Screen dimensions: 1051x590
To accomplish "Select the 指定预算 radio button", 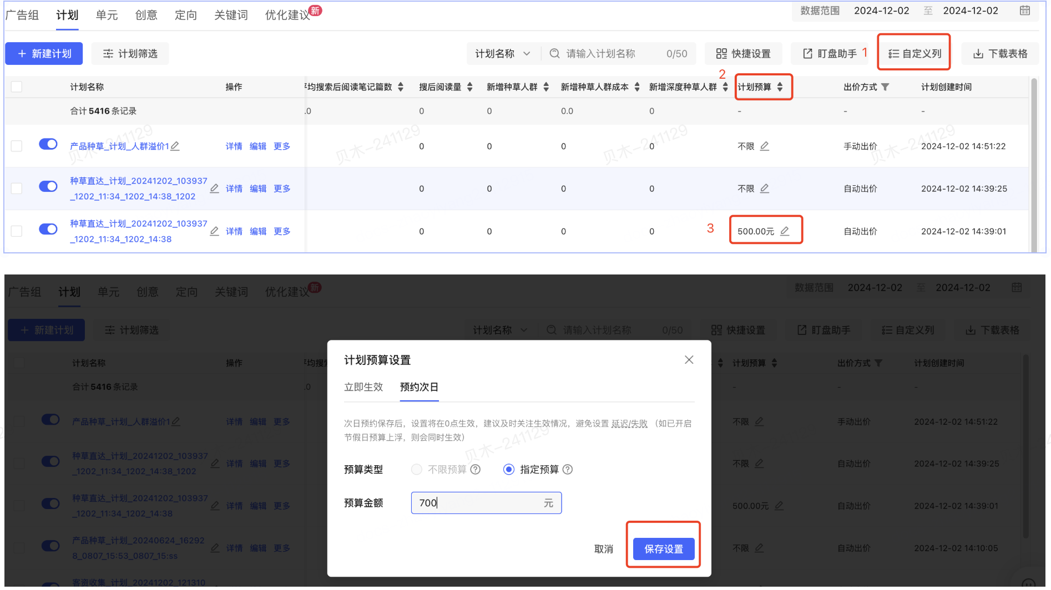I will coord(508,470).
